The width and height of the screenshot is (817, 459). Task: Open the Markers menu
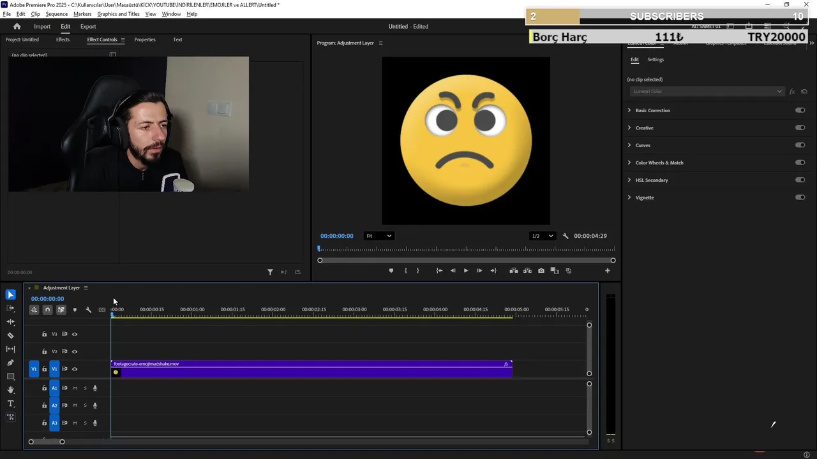[x=82, y=14]
